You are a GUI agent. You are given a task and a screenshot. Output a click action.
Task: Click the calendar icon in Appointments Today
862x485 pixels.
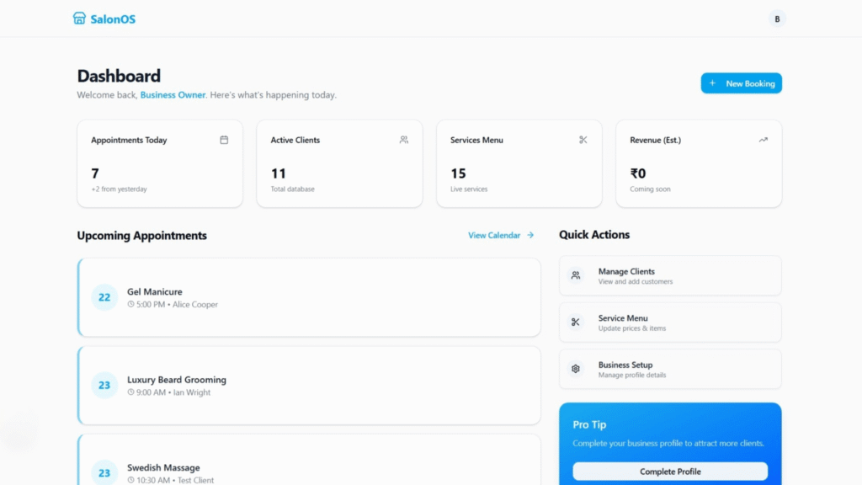coord(224,140)
